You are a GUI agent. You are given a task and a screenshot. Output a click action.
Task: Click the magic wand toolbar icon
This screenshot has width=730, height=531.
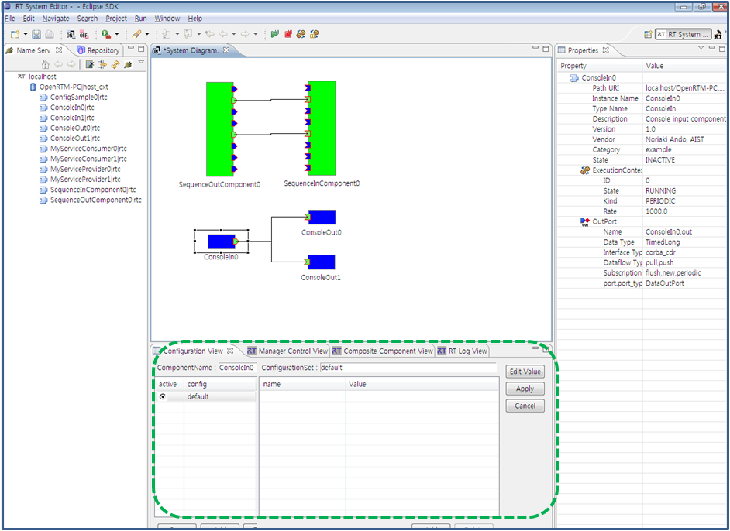[137, 34]
